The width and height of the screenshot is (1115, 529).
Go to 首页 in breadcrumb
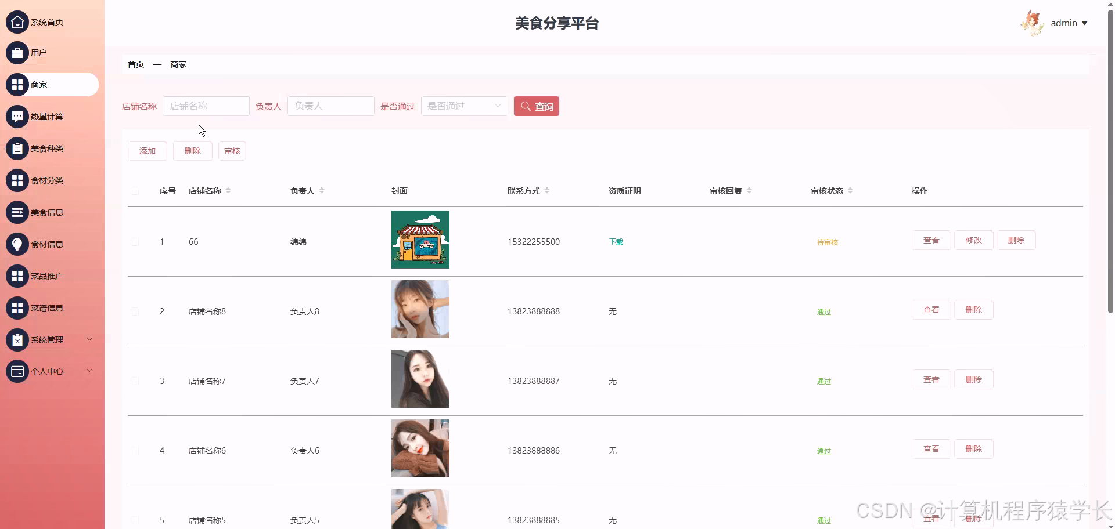[x=136, y=64]
